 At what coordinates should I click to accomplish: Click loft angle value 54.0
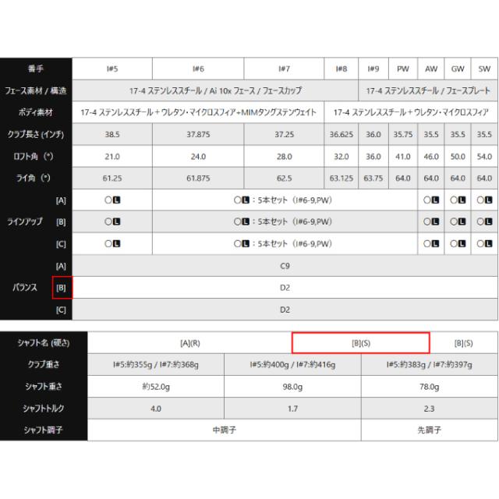(484, 157)
